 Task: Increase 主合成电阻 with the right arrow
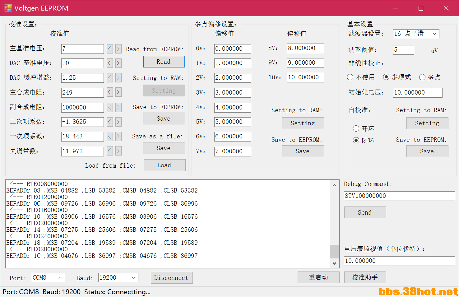click(x=118, y=92)
